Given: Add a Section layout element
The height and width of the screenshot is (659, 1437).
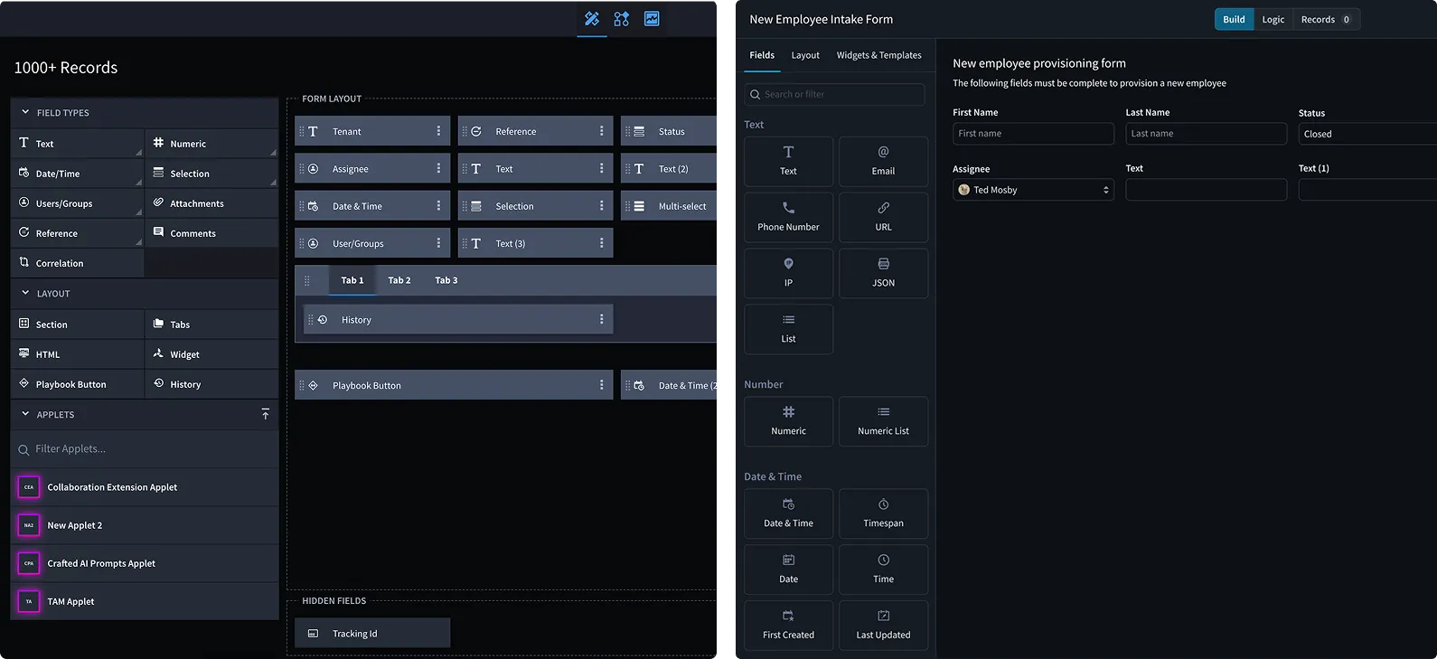Looking at the screenshot, I should tap(78, 324).
